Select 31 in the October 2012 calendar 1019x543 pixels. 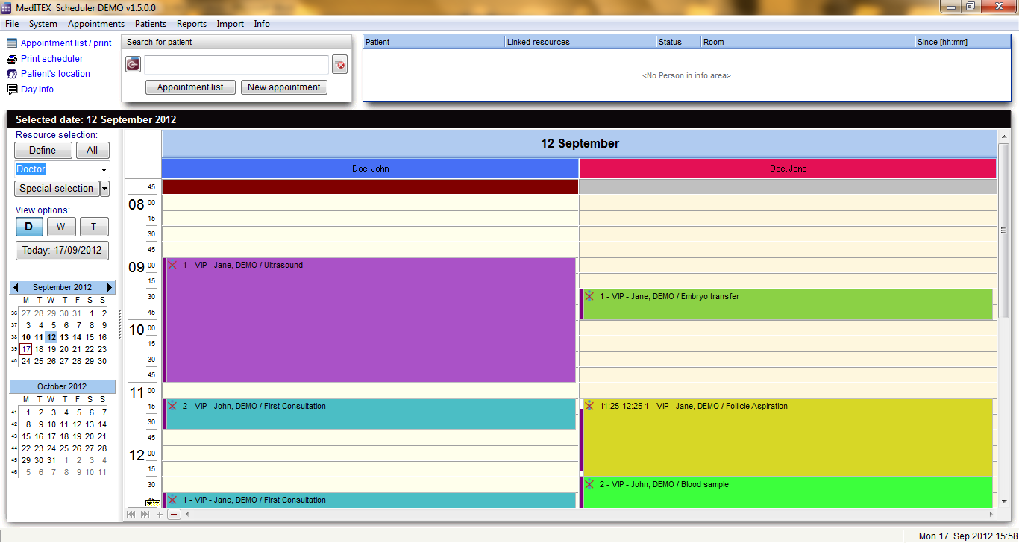(51, 460)
